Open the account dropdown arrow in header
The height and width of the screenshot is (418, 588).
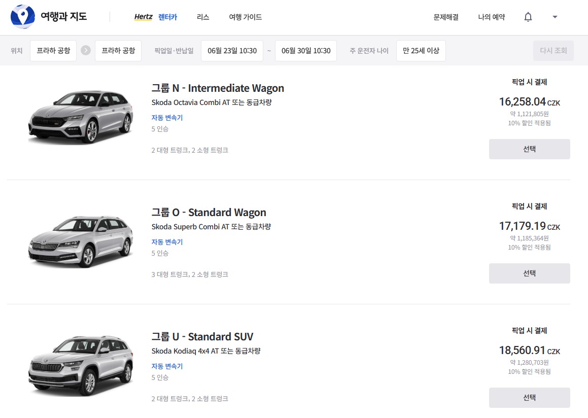555,17
